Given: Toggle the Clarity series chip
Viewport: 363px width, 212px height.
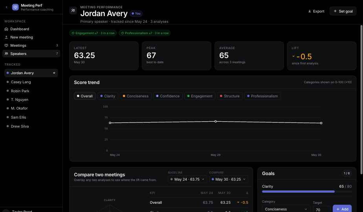Looking at the screenshot, I should pos(108,96).
